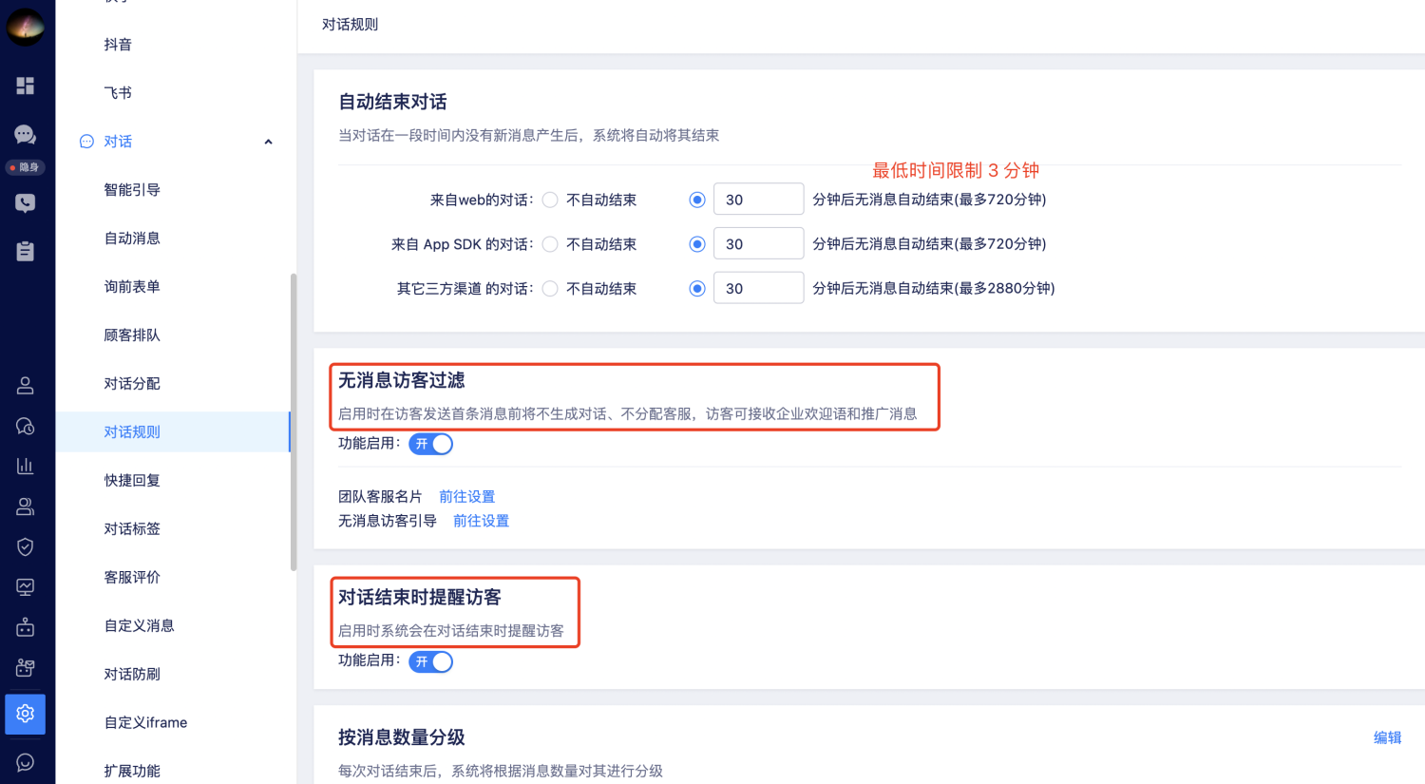The width and height of the screenshot is (1425, 784).
Task: Open the robot with mail icon
Action: click(26, 668)
